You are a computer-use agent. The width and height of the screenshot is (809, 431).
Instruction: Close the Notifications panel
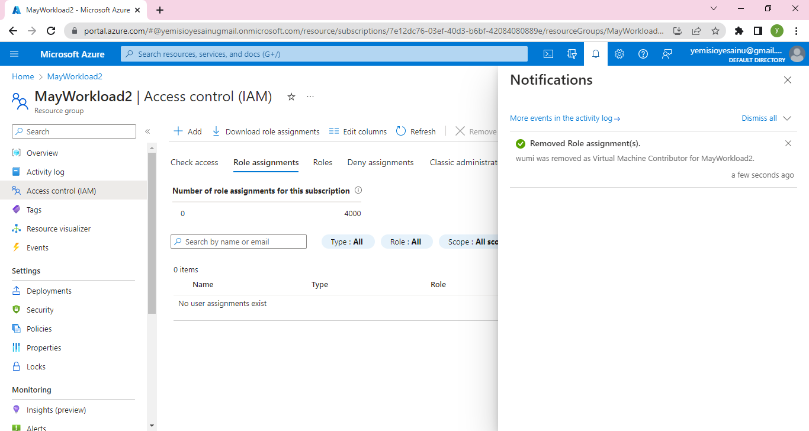pos(788,80)
